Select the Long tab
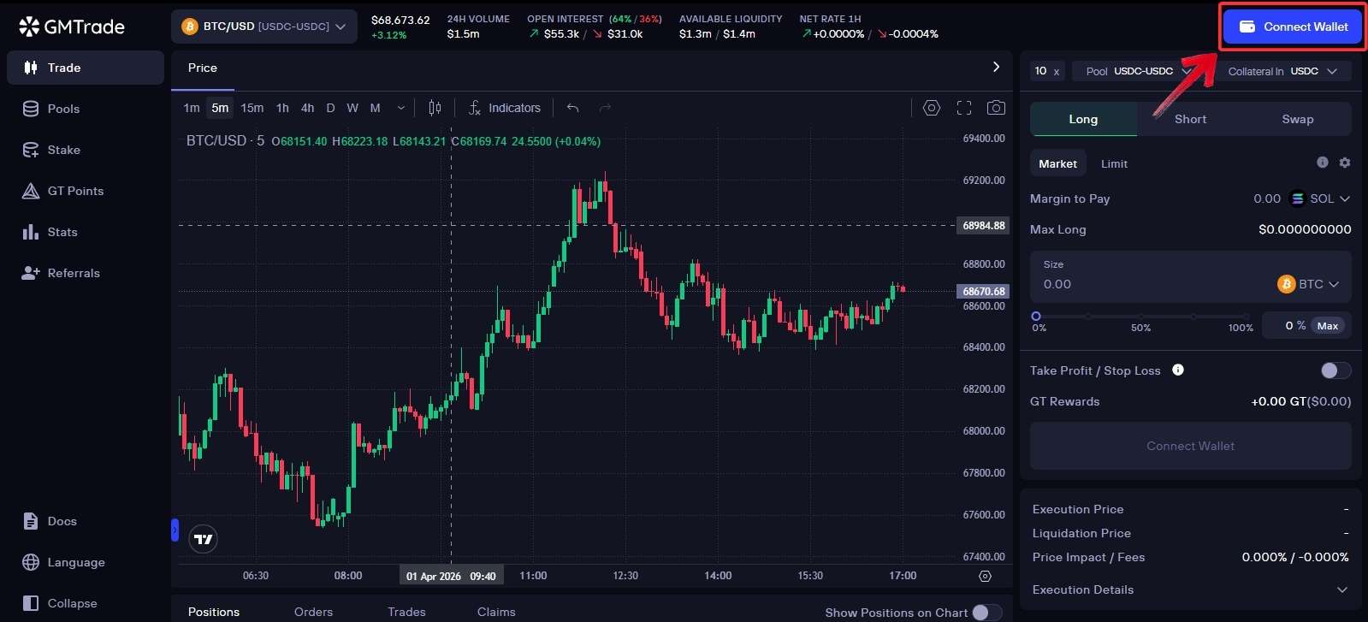 1083,119
